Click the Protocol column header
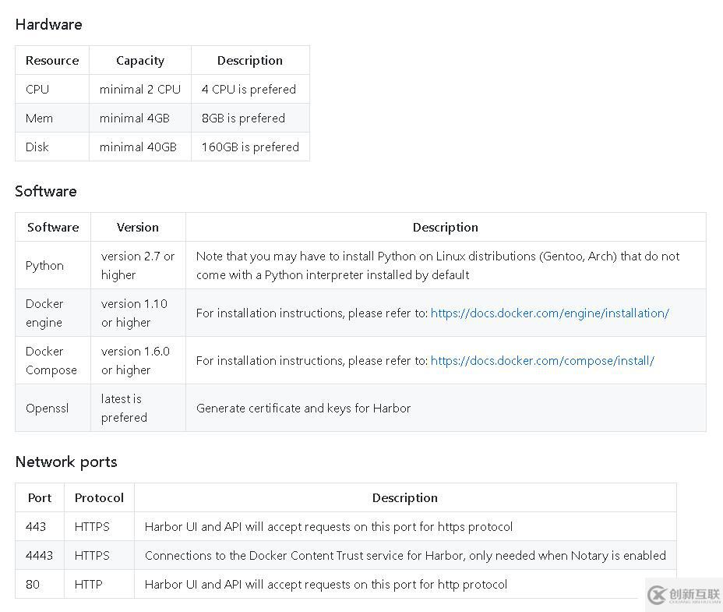 pyautogui.click(x=99, y=497)
